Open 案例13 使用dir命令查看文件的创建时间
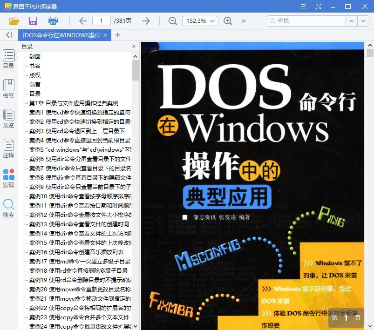The height and width of the screenshot is (330, 374). tap(79, 224)
